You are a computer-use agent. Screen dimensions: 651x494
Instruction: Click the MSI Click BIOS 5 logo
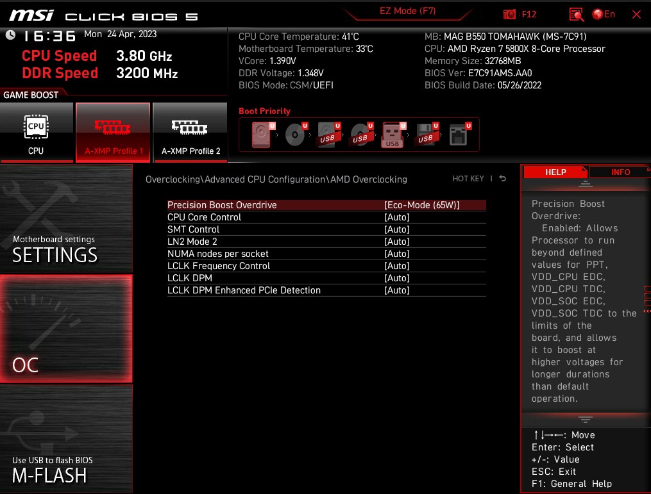(x=103, y=16)
